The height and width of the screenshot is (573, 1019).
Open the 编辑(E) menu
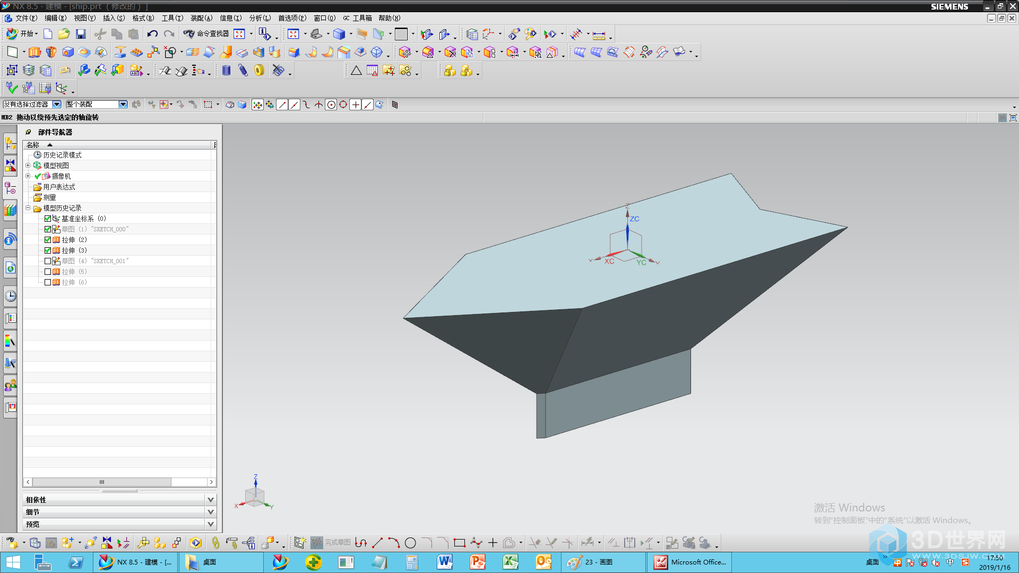pyautogui.click(x=55, y=18)
